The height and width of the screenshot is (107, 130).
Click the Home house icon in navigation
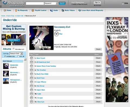pos(5,10)
